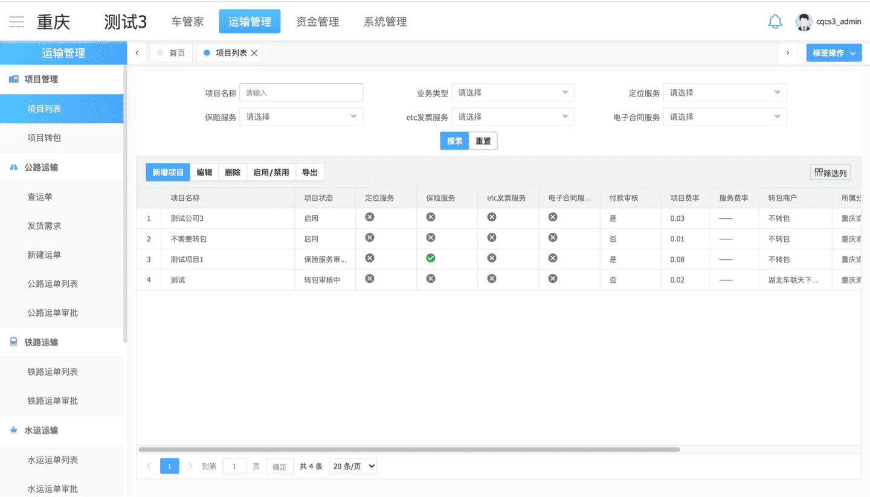Click the 项目名称 input field

point(301,93)
